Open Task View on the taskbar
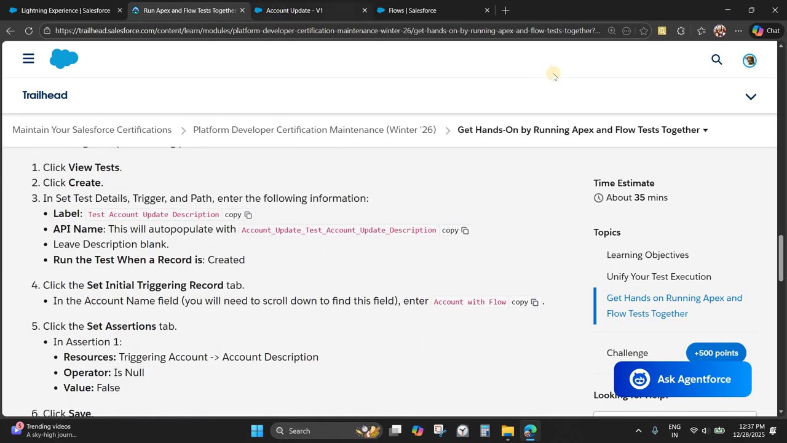The width and height of the screenshot is (787, 443). pyautogui.click(x=395, y=431)
